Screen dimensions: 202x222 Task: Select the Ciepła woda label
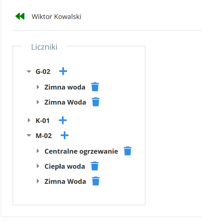(x=65, y=166)
